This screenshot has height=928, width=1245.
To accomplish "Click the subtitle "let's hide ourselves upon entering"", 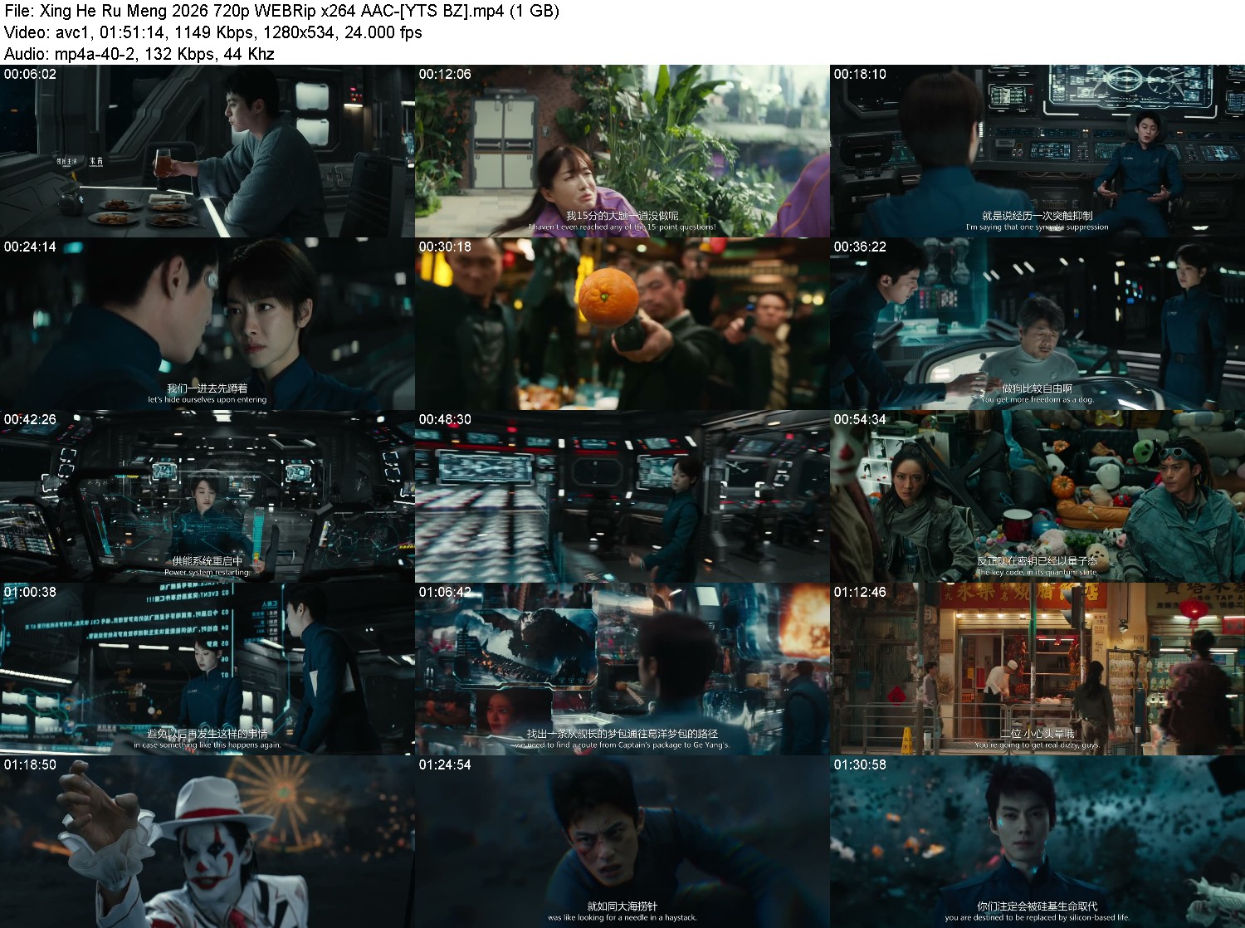I will coord(207,399).
